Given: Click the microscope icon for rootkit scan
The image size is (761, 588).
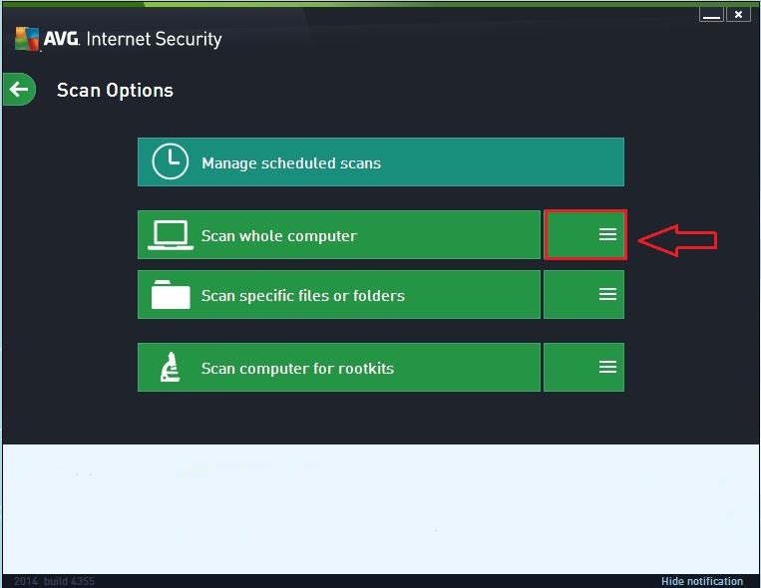Looking at the screenshot, I should click(x=171, y=368).
